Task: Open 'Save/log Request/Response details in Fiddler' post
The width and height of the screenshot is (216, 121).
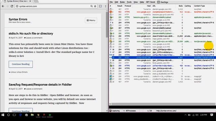Action: 40,85
